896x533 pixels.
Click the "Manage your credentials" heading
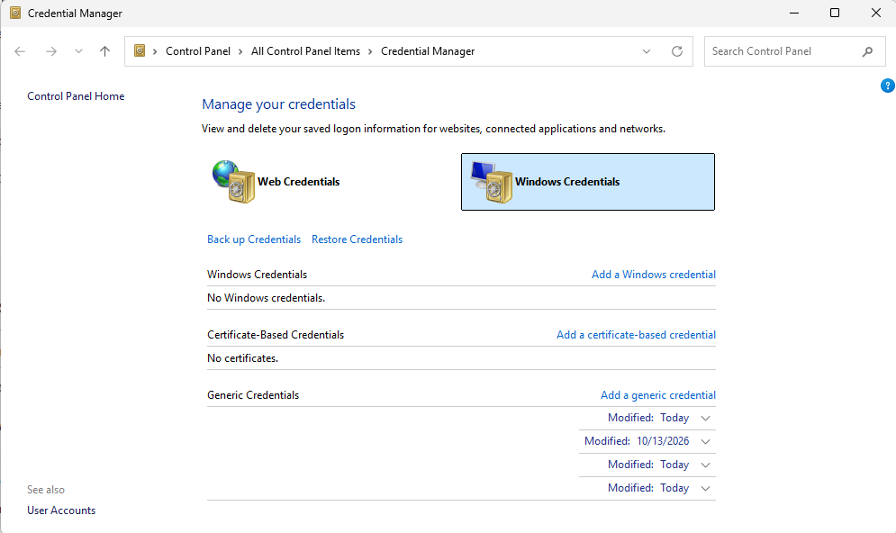coord(279,104)
